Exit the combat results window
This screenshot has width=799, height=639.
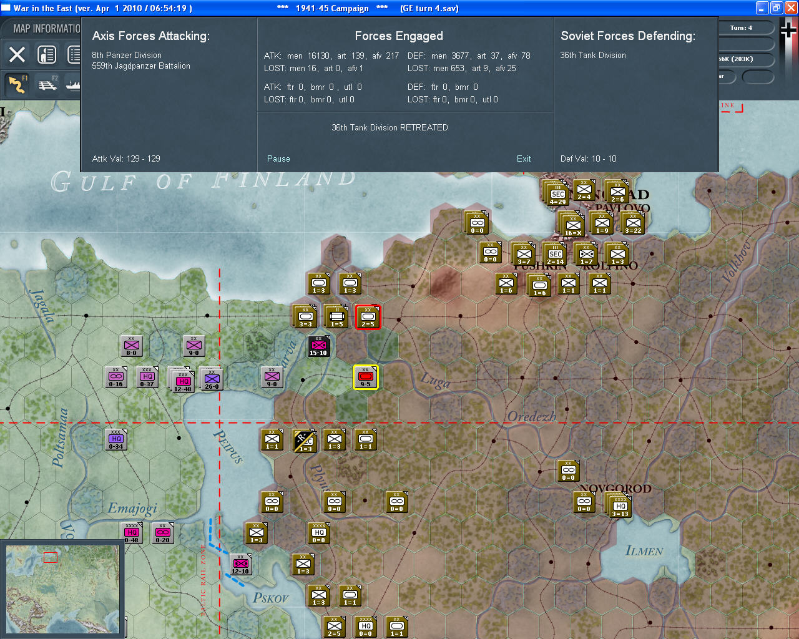[524, 159]
